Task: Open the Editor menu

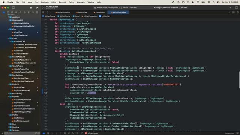Action: pos(54,2)
